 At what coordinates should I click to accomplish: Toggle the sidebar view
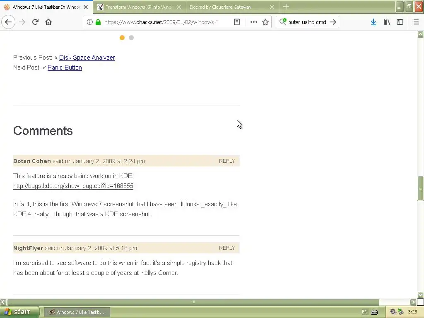point(400,22)
